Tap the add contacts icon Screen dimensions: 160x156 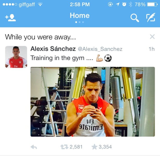point(10,18)
